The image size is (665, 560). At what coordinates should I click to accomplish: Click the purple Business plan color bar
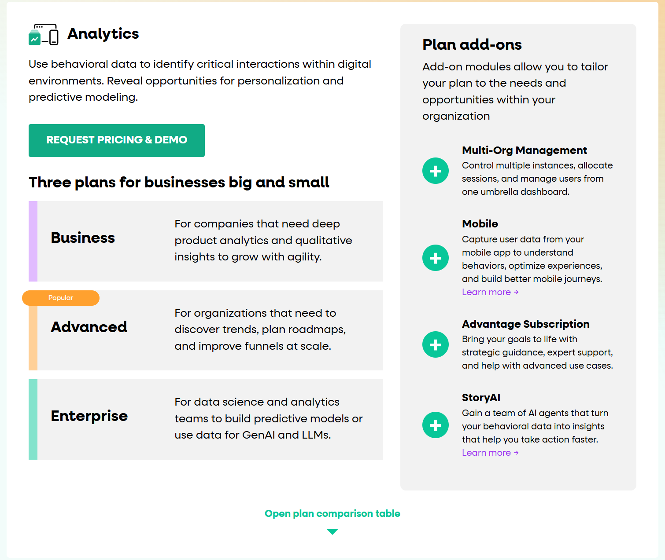point(33,241)
